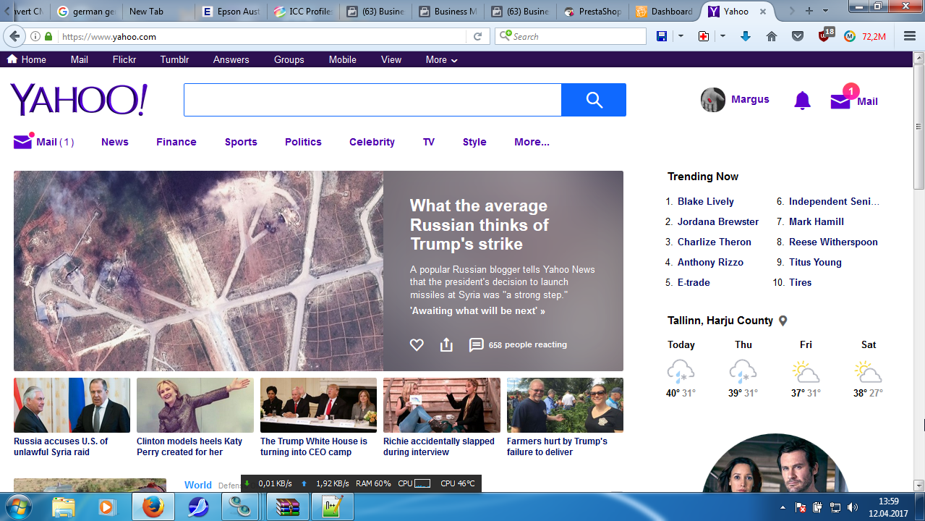This screenshot has height=521, width=925.
Task: Open Mail envelope icon with badge 1
Action: pos(840,101)
